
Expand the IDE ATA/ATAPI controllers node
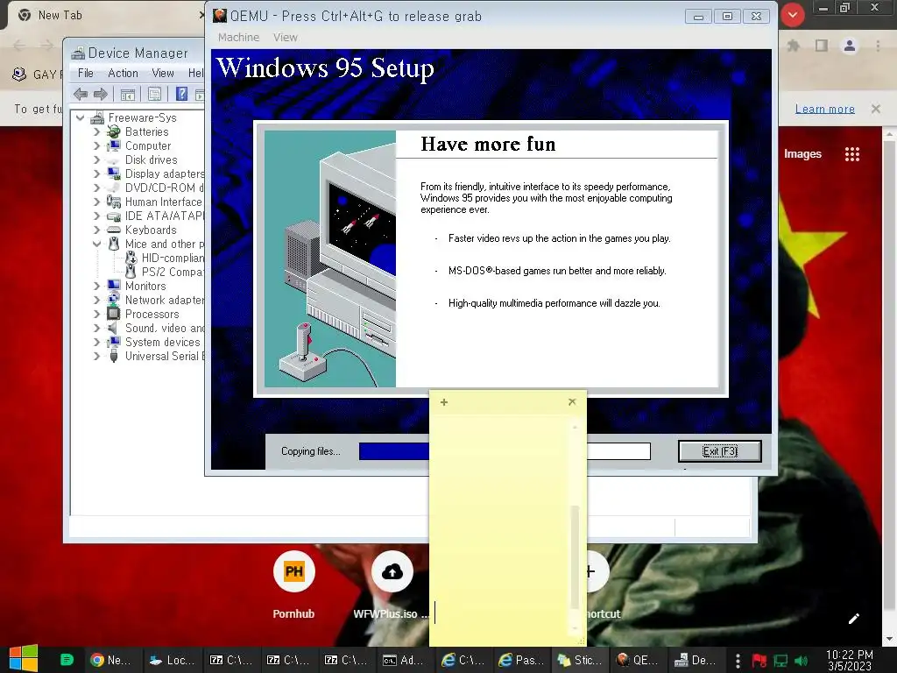[96, 216]
